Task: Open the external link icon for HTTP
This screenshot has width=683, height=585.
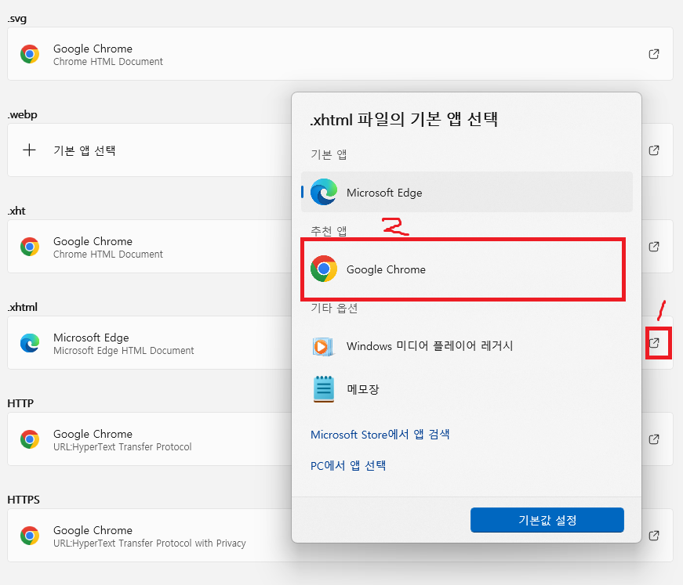Action: 654,439
